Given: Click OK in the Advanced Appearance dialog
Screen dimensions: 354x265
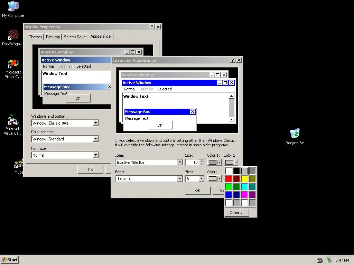Looking at the screenshot, I should tap(197, 190).
